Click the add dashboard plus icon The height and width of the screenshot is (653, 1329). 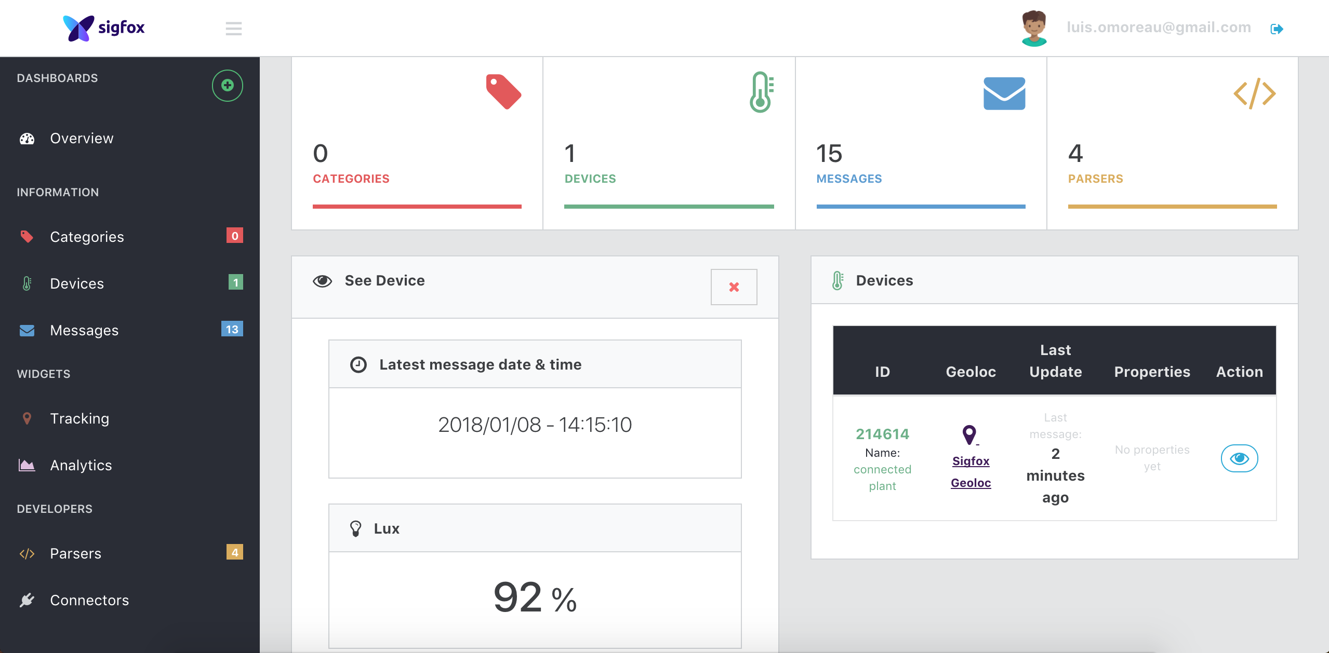click(227, 86)
